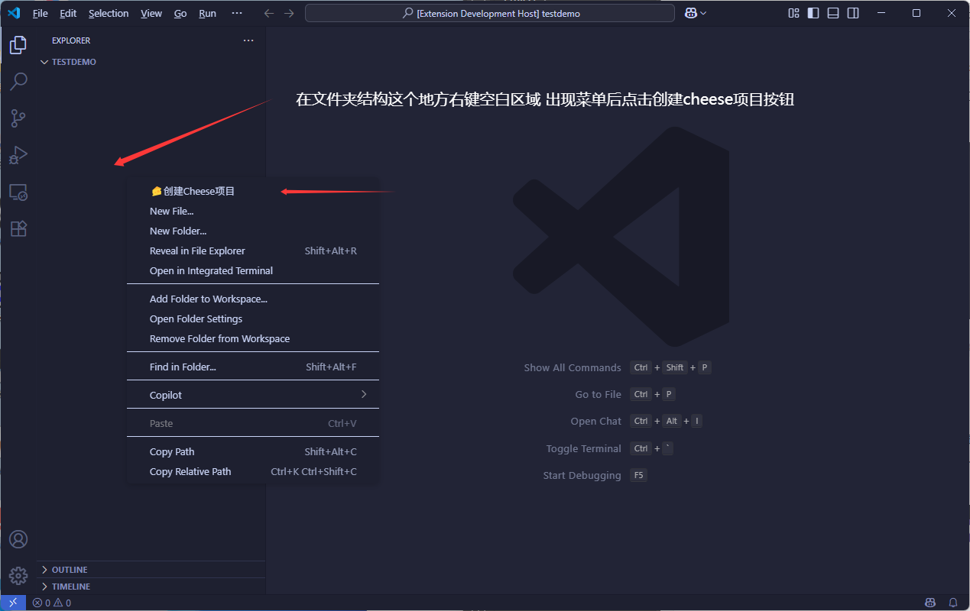
Task: Open the Selection menu
Action: tap(109, 13)
